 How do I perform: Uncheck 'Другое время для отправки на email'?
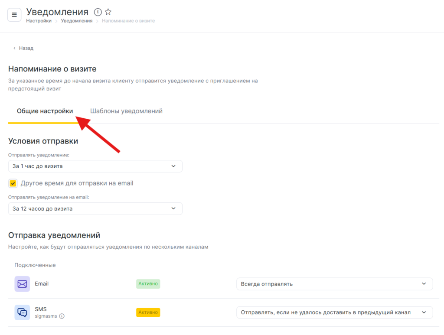[13, 183]
